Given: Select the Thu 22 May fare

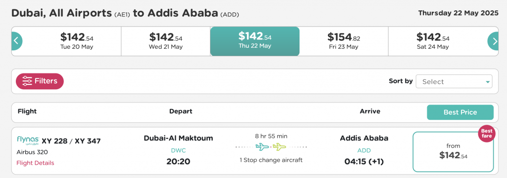Looking at the screenshot, I should [255, 41].
